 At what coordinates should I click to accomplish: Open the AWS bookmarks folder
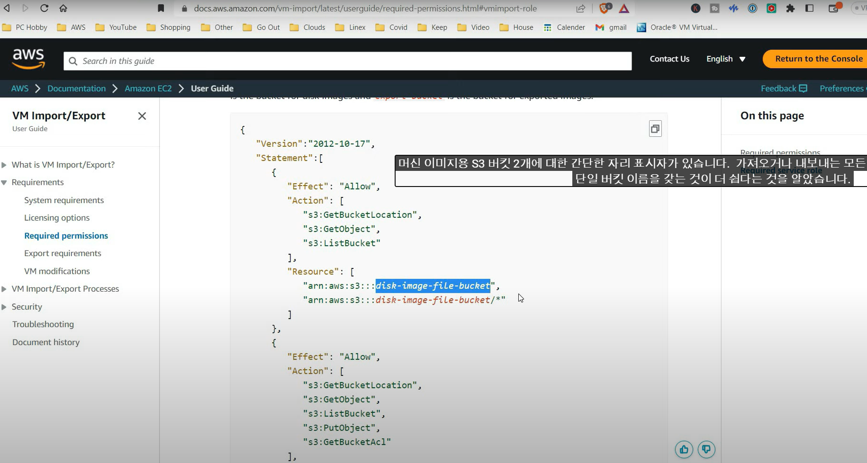click(72, 27)
